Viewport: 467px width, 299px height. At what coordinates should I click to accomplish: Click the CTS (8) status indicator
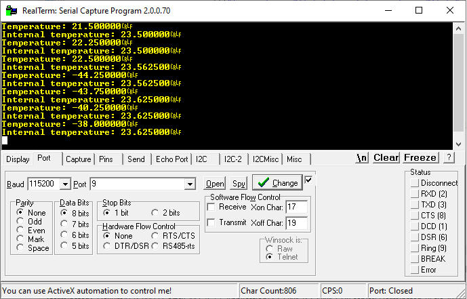pos(415,216)
